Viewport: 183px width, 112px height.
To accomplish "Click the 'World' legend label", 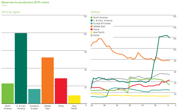I will (x=96, y=35).
